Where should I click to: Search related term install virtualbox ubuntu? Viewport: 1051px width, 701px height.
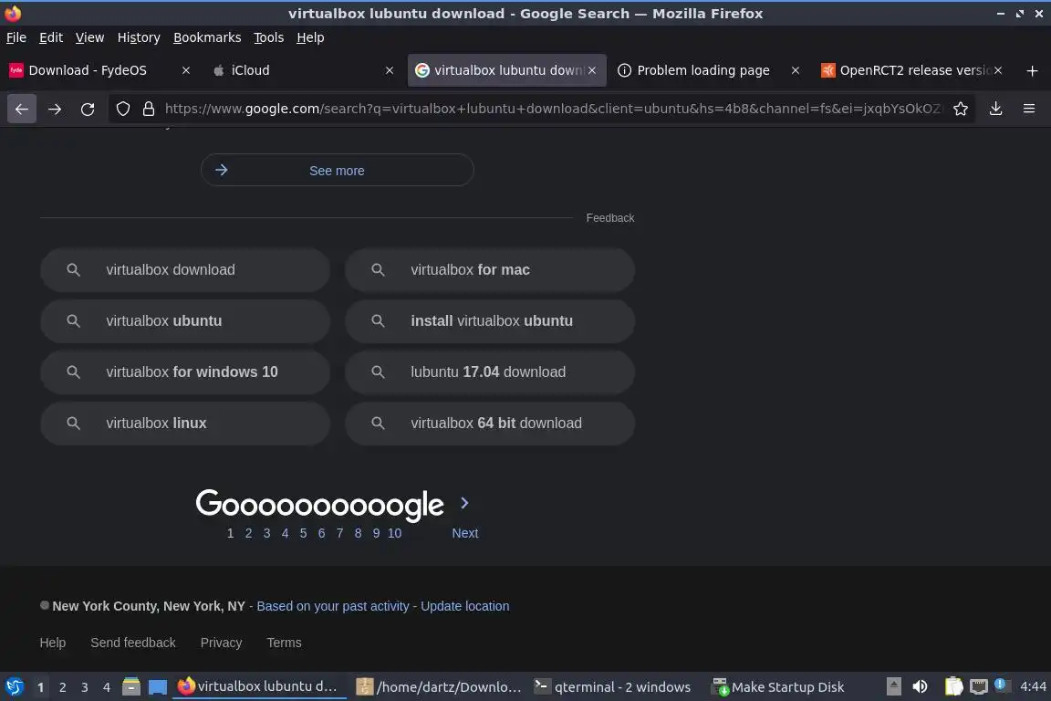click(x=490, y=320)
